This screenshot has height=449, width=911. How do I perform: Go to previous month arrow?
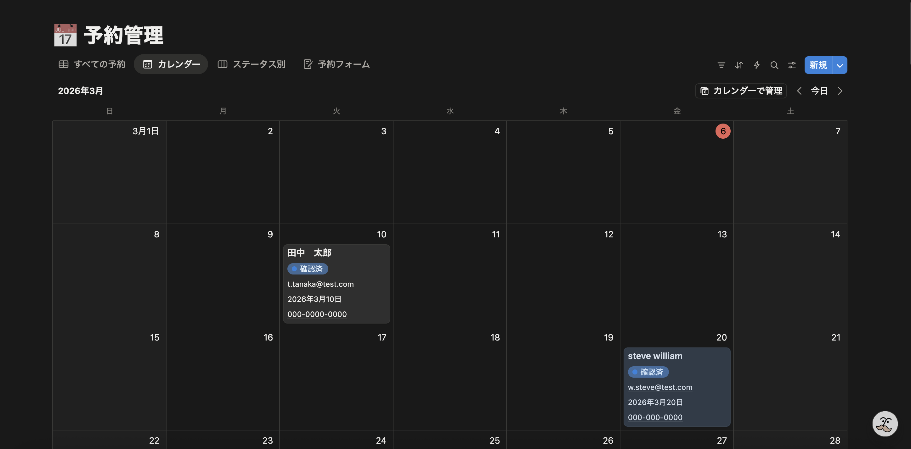click(799, 91)
